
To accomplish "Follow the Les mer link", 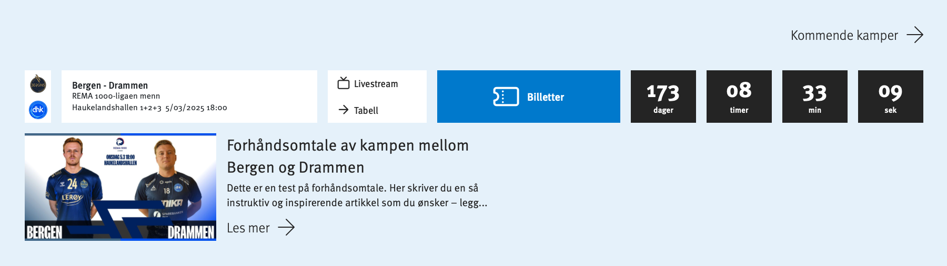I will pyautogui.click(x=248, y=228).
